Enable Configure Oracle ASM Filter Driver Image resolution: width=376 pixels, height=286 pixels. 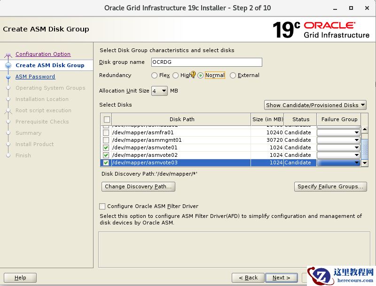pyautogui.click(x=102, y=206)
